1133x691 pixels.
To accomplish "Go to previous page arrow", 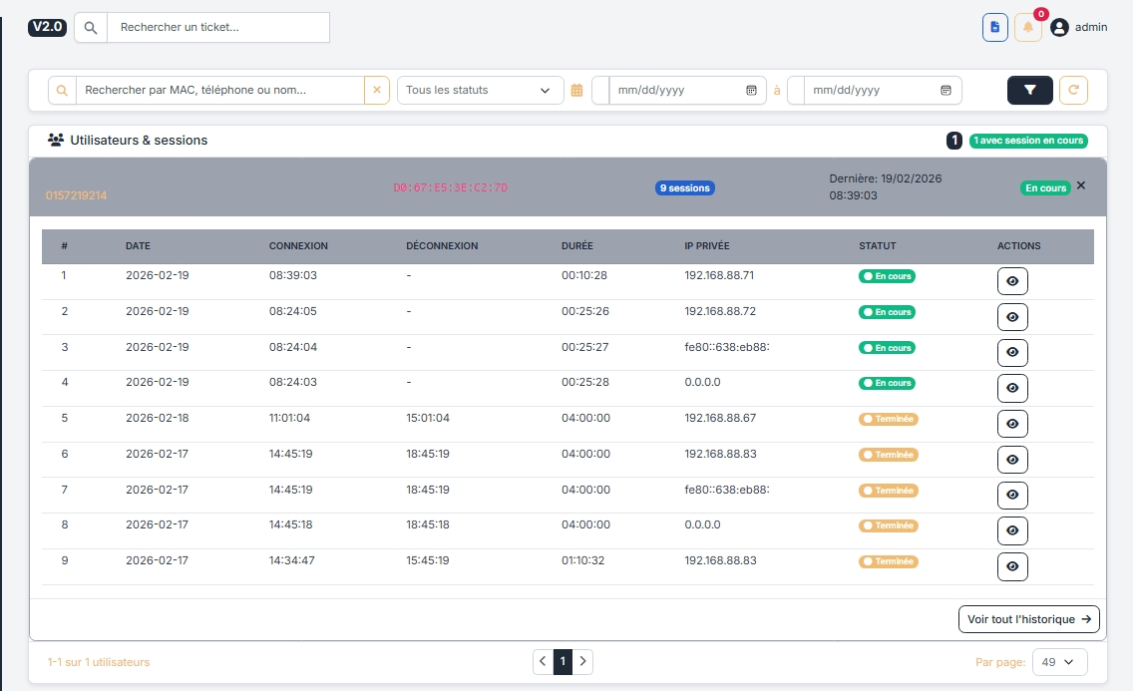I will coord(543,661).
